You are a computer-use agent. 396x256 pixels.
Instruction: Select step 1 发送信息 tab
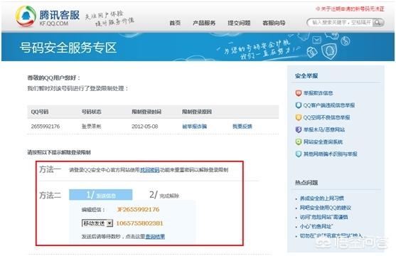tap(101, 195)
